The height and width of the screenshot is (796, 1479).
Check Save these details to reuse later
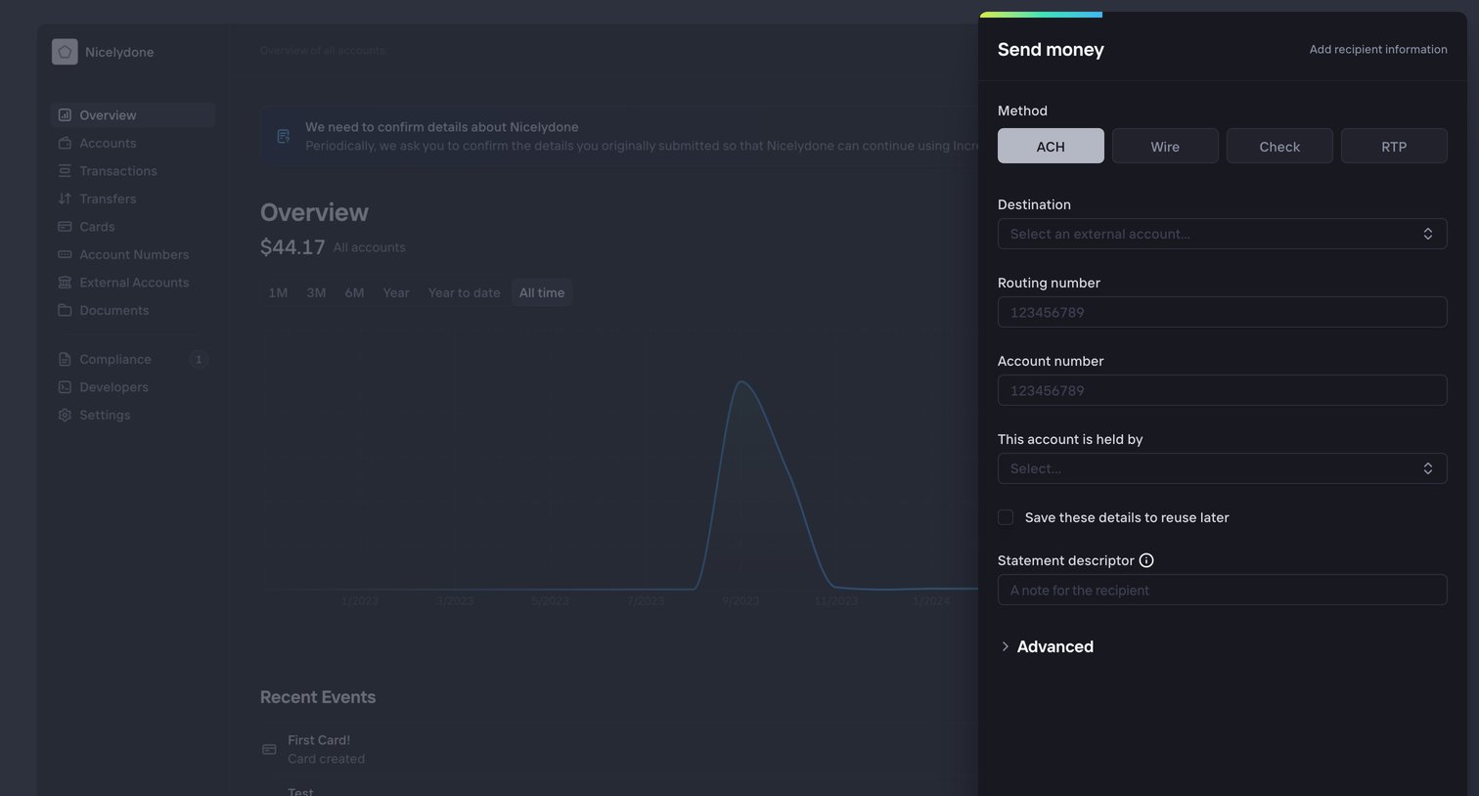(1006, 517)
